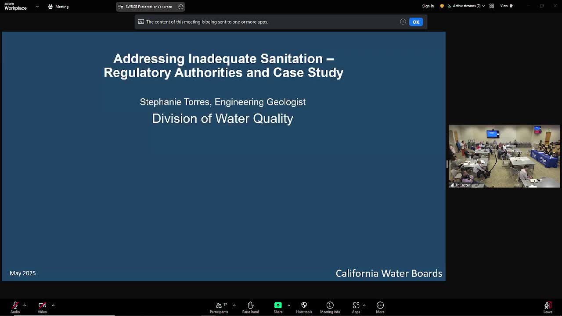This screenshot has height=316, width=562.
Task: Expand the Apps options arrow
Action: pyautogui.click(x=364, y=305)
